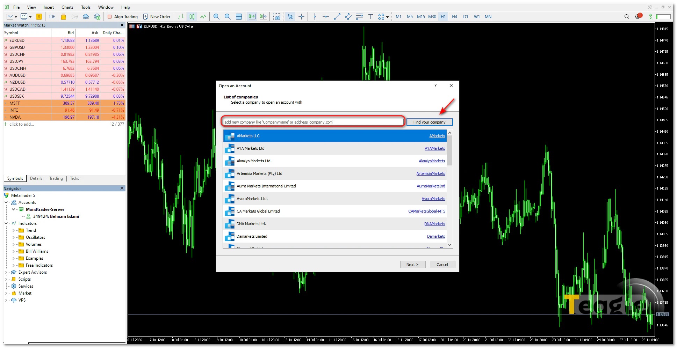This screenshot has width=677, height=348.
Task: Switch chart timeframe to M5
Action: [x=410, y=16]
